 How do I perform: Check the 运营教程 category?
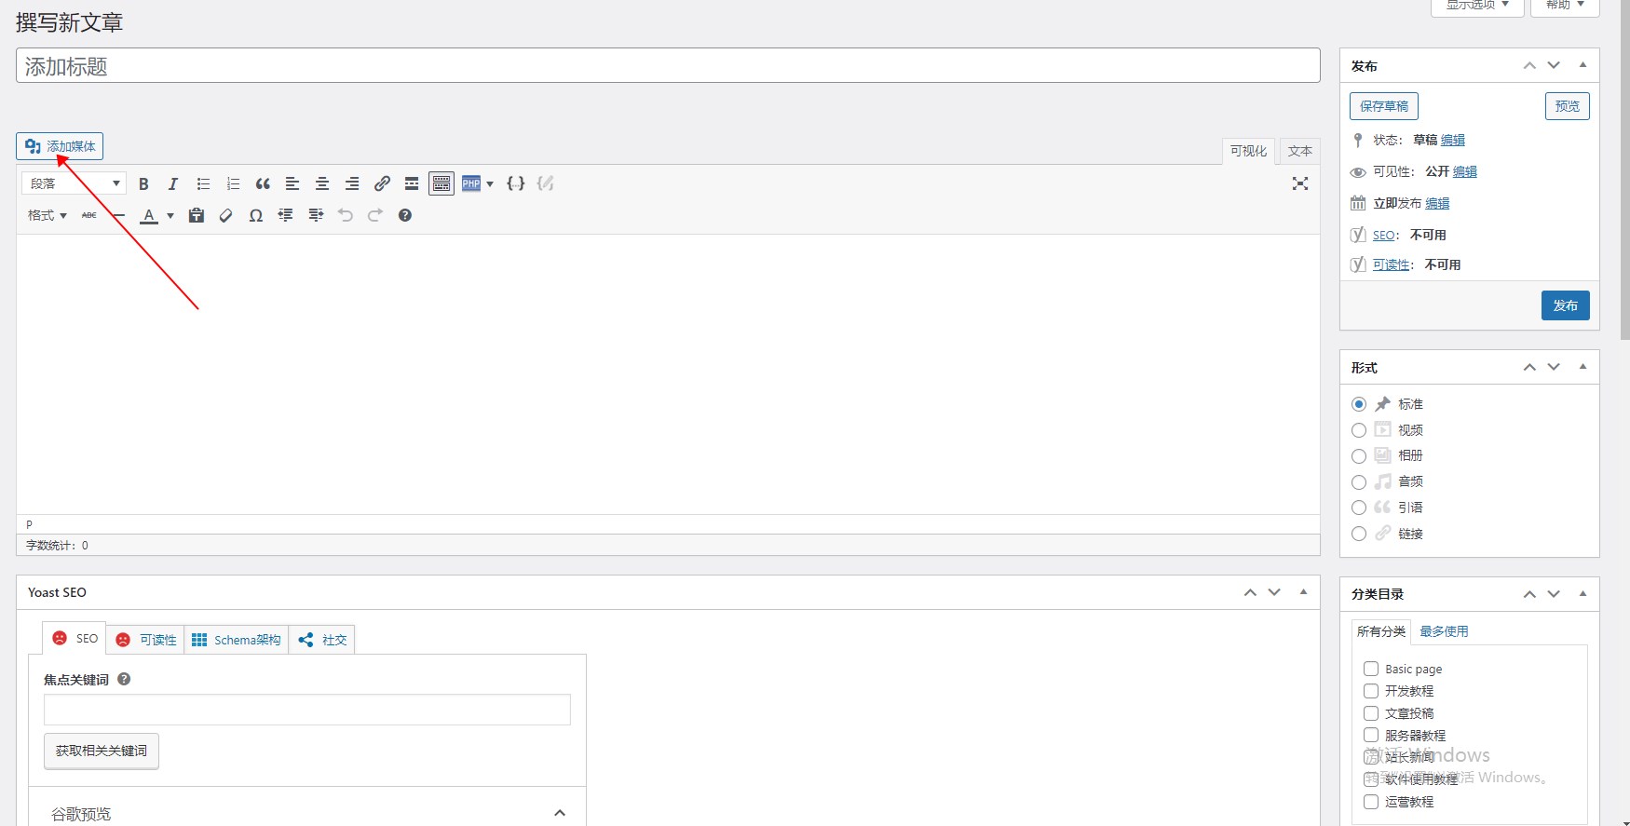coord(1371,802)
